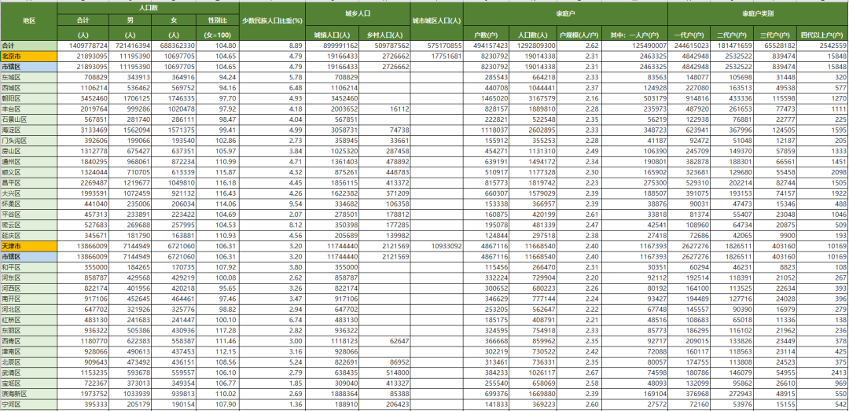Select the orange 天津市 row label
Image resolution: width=849 pixels, height=411 pixels.
click(28, 246)
